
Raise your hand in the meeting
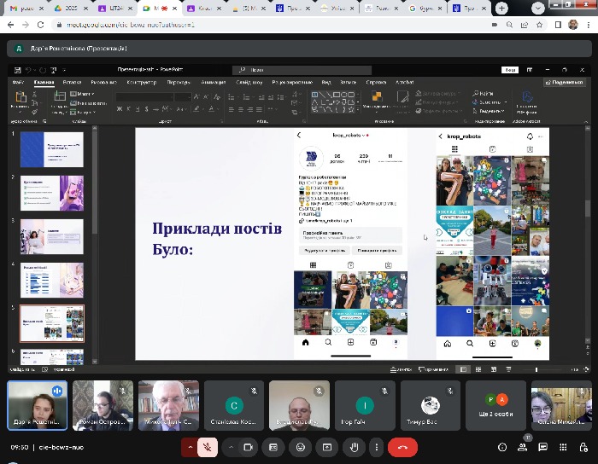pos(352,446)
